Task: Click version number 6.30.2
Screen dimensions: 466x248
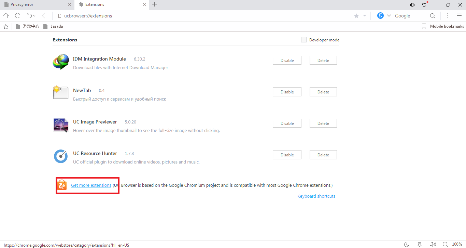Action: (140, 59)
